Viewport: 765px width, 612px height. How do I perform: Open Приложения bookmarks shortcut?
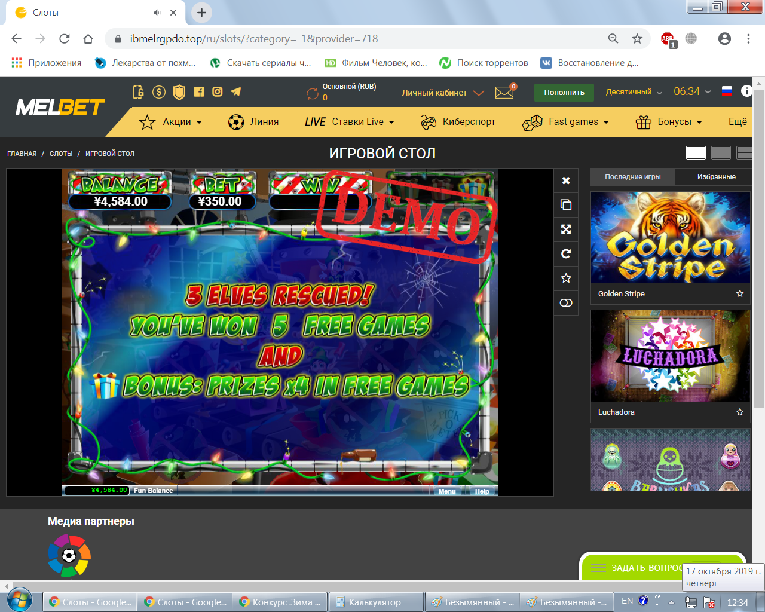pyautogui.click(x=46, y=63)
